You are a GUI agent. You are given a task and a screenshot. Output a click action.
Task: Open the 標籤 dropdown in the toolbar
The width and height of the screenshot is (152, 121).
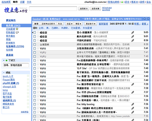click(78, 24)
